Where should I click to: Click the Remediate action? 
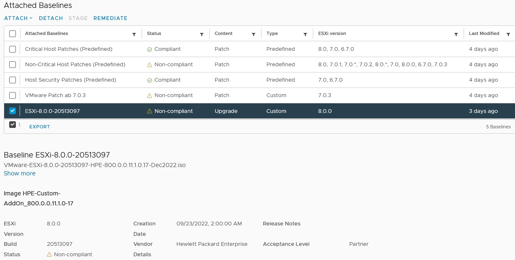[x=110, y=18]
